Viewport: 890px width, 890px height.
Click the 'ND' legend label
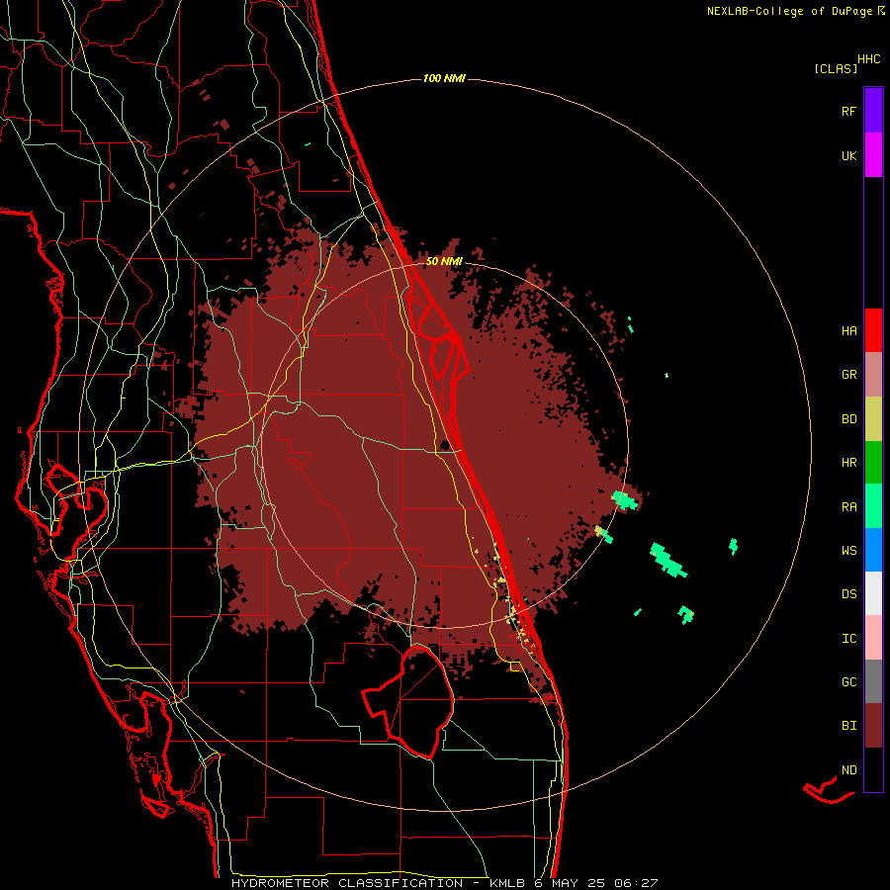(x=848, y=770)
